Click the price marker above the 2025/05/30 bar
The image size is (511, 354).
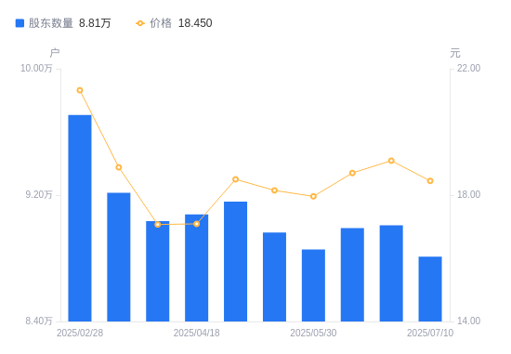[x=313, y=196]
